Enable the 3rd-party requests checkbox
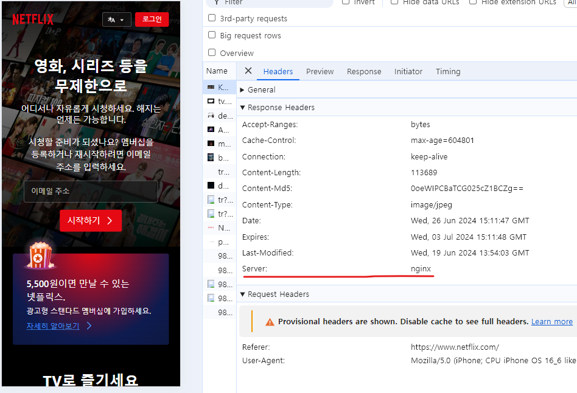Viewport: 577px width, 393px height. (x=212, y=18)
